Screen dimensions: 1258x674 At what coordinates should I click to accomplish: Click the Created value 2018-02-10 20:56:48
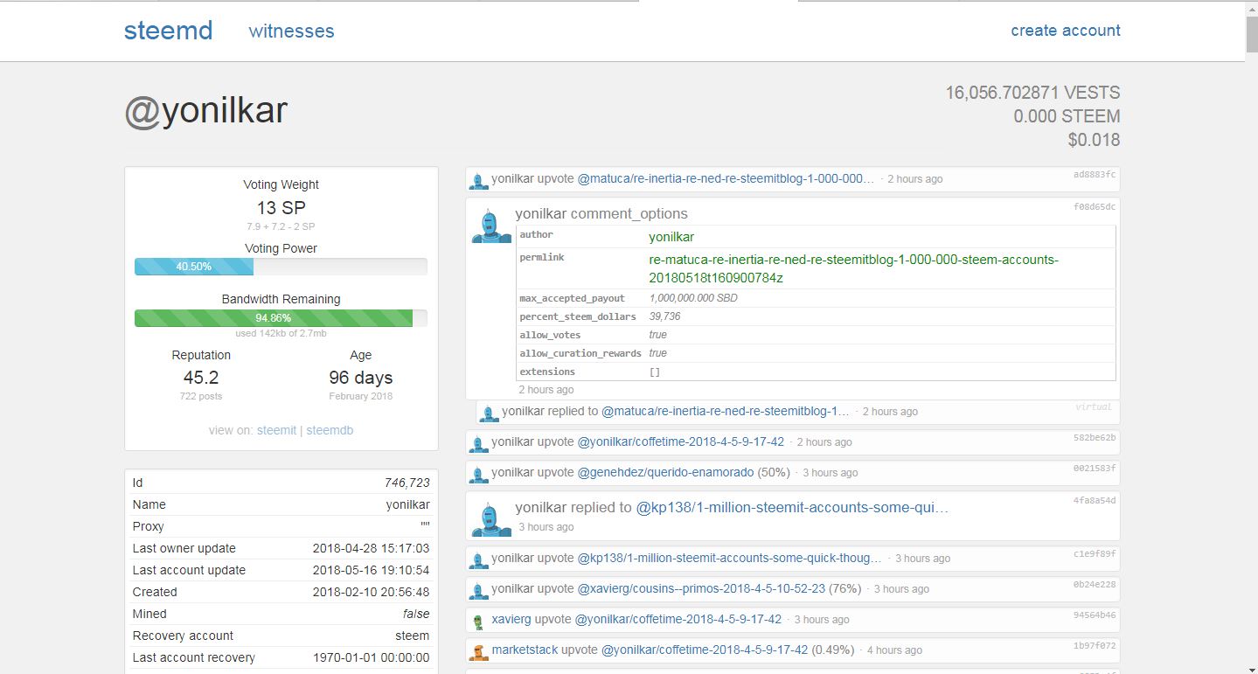click(x=372, y=592)
